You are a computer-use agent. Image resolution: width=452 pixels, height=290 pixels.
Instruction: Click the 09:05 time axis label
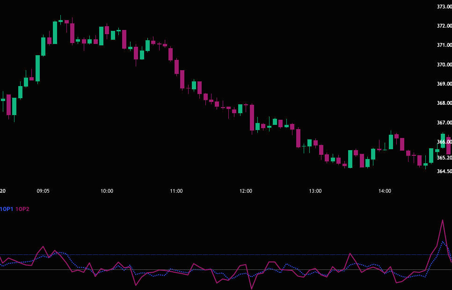point(43,191)
